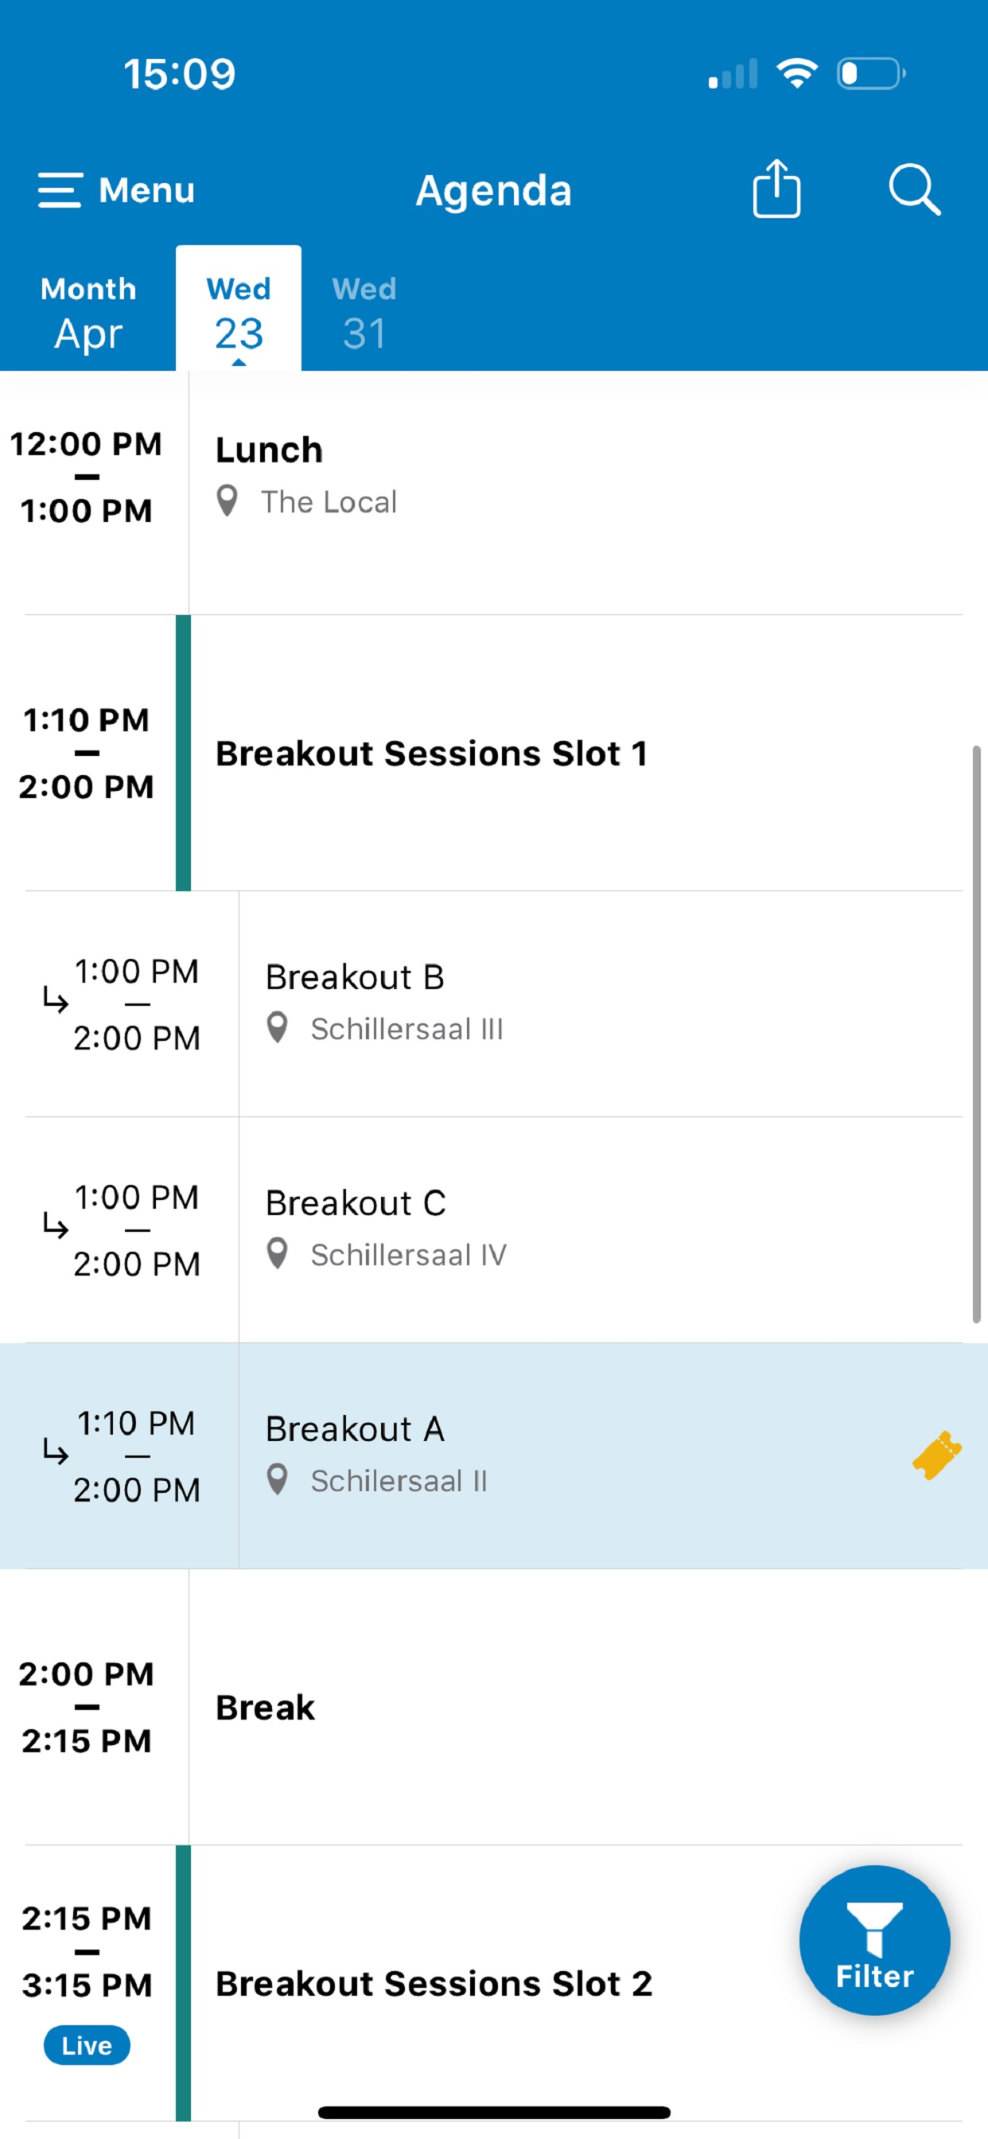The height and width of the screenshot is (2139, 988).
Task: Tap the Live badge under 3:15 PM
Action: [x=87, y=2045]
